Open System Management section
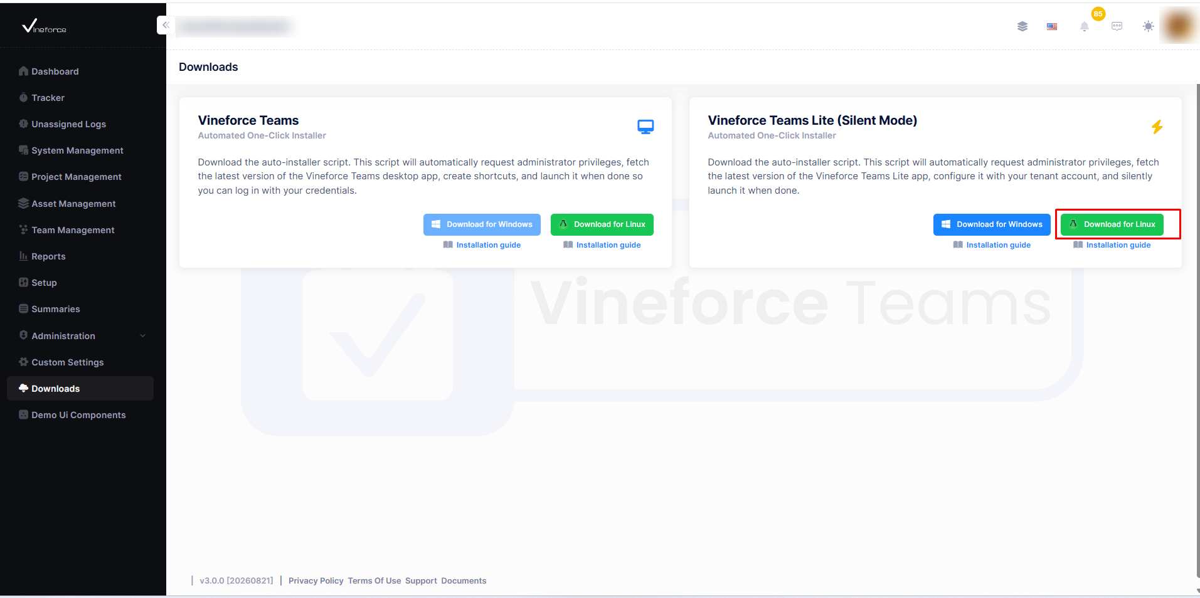1200x598 pixels. (80, 150)
